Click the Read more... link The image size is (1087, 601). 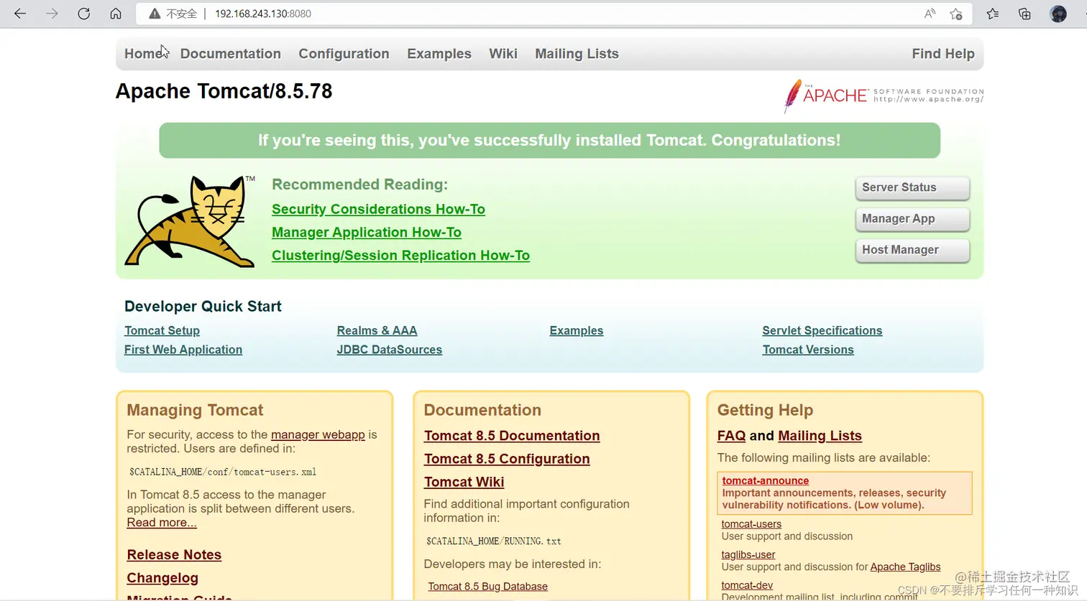[x=162, y=523]
